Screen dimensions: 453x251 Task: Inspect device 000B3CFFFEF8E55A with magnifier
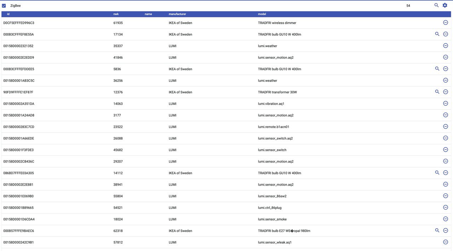tap(437, 34)
